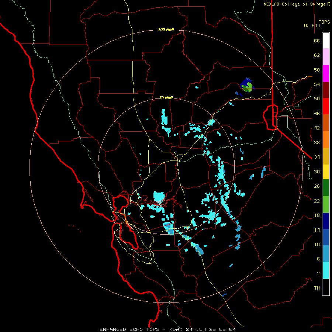The width and height of the screenshot is (332, 332).
Task: Click the white swatch in the tops legend
Action: [326, 41]
